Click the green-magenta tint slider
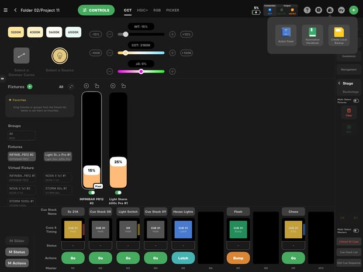The height and width of the screenshot is (272, 363). [x=141, y=71]
